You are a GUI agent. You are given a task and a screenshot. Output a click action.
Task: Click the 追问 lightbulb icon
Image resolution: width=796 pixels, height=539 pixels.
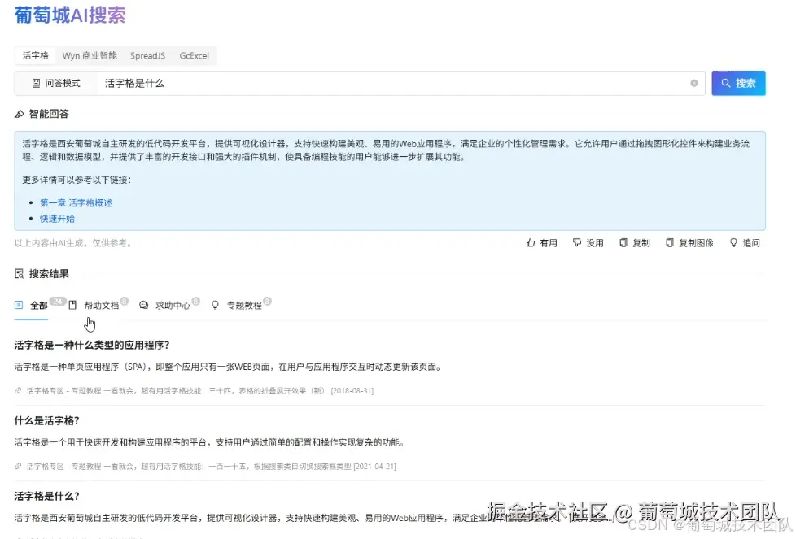click(733, 241)
